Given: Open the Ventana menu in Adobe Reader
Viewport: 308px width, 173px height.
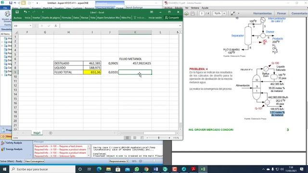Looking at the screenshot, I should [x=195, y=8].
